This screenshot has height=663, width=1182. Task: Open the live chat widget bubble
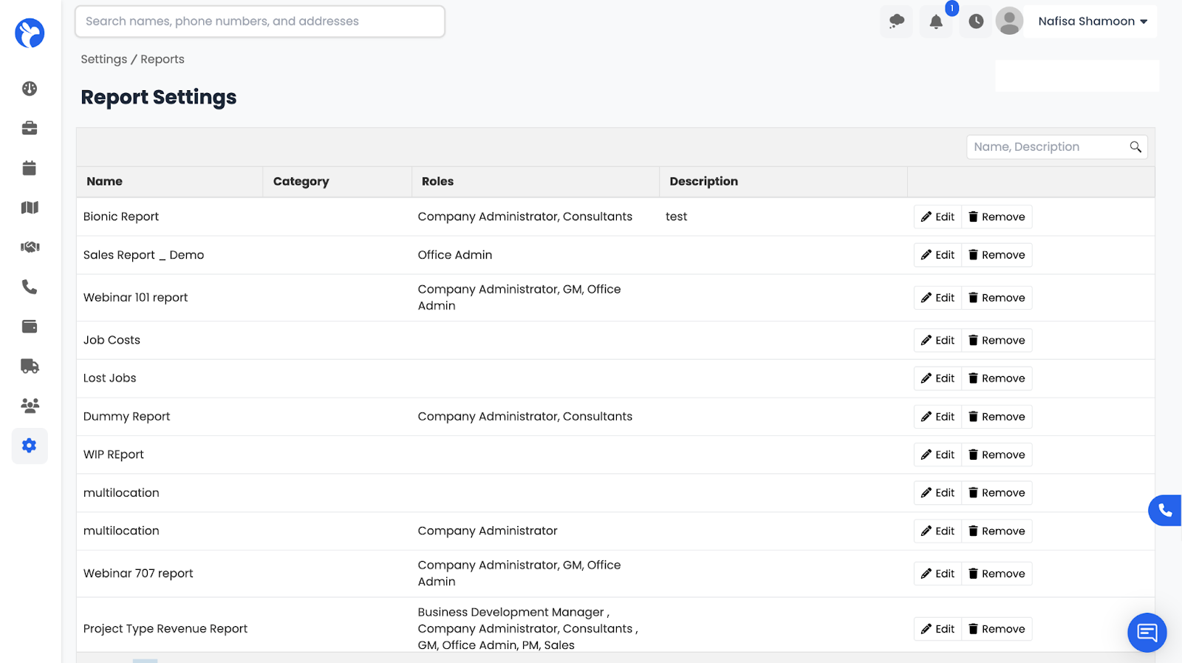[1147, 633]
